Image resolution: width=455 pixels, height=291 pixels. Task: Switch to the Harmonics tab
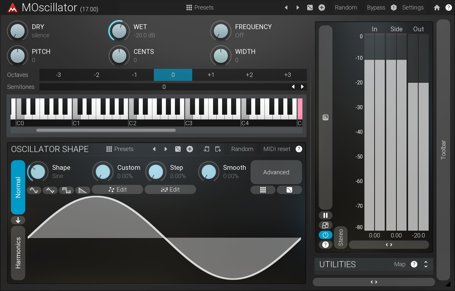tap(18, 253)
